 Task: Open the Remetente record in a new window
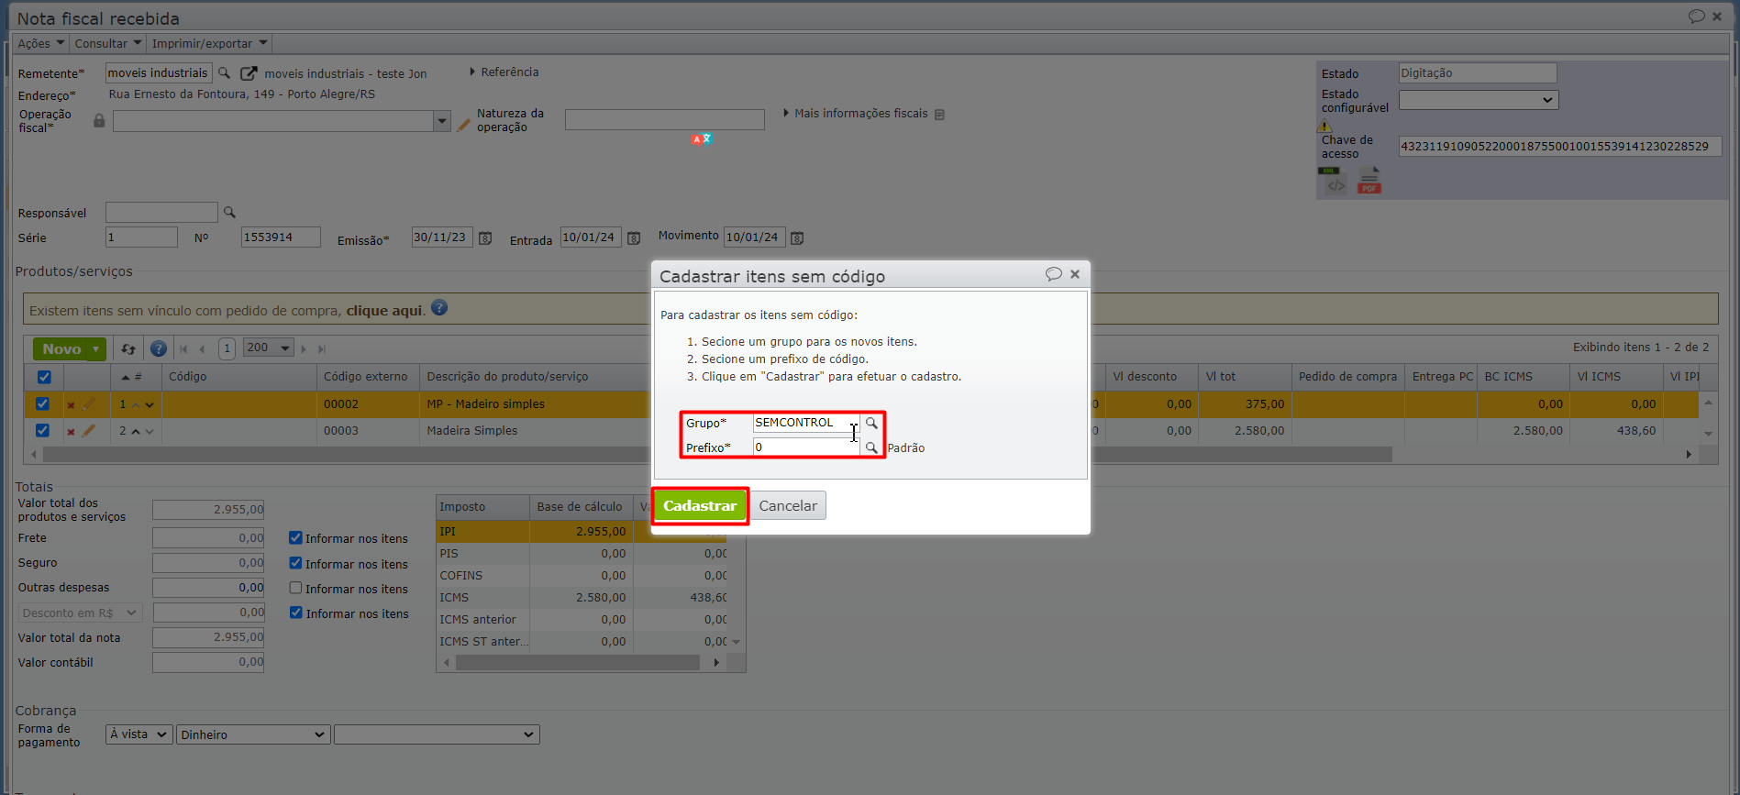click(249, 72)
